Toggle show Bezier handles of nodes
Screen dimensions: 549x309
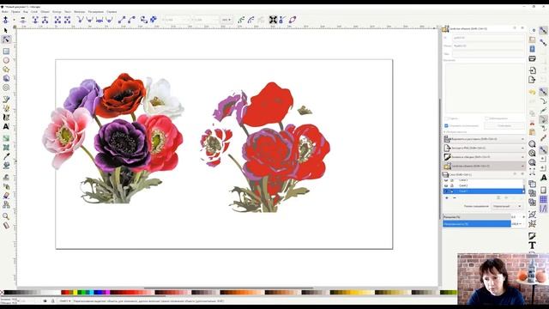click(282, 20)
